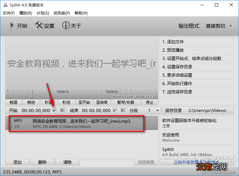Viewport: 239px width, 176px height.
Task: Click the 输出格式 output format label
Action: (x=189, y=26)
